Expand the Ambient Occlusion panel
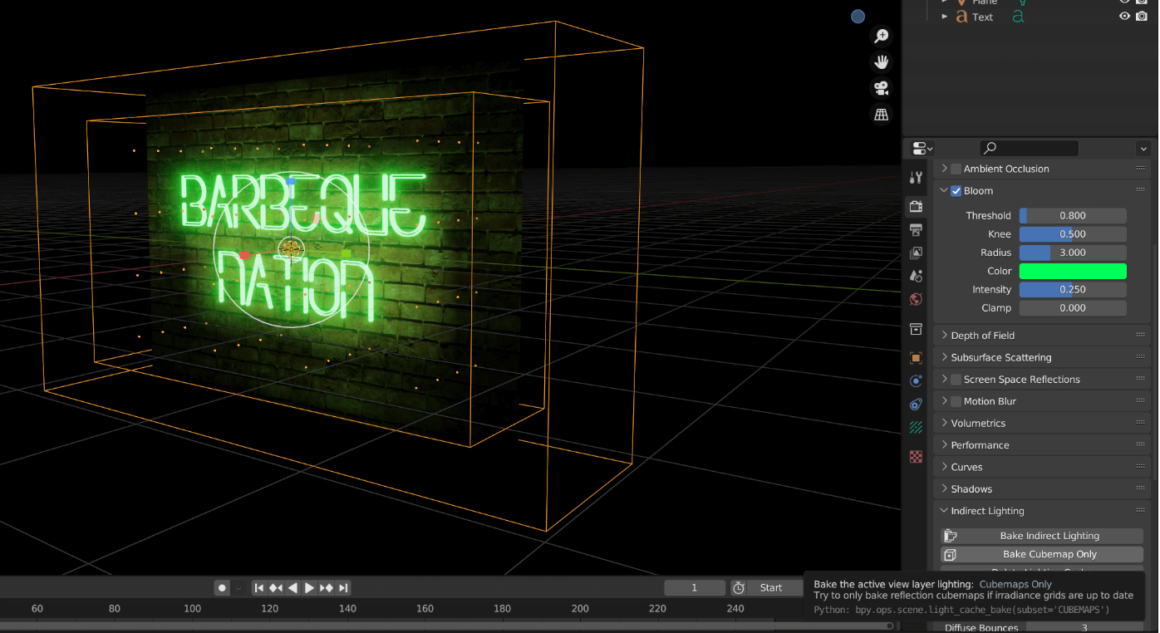Viewport: 1160px width, 633px height. [x=944, y=169]
